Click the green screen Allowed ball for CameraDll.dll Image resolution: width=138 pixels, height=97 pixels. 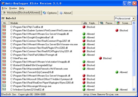pyautogui.click(x=117, y=72)
